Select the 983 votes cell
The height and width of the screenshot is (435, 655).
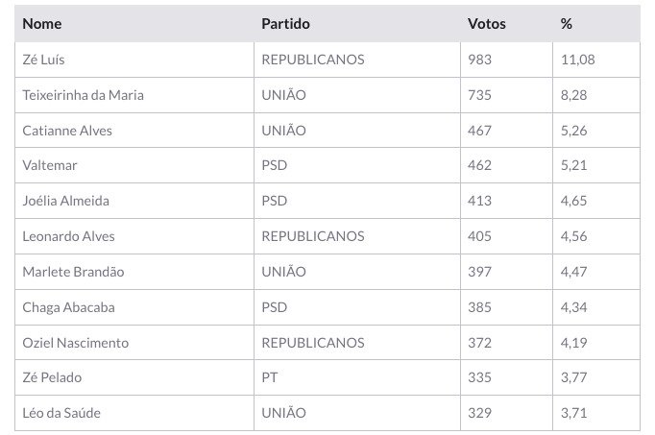(479, 60)
